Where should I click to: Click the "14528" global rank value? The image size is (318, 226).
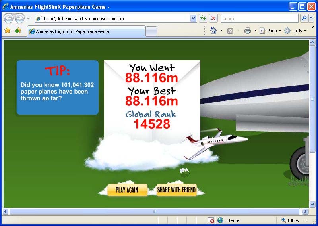coord(152,124)
